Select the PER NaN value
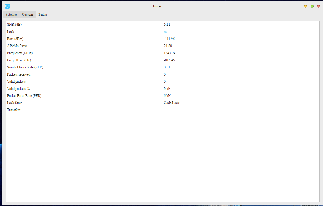The image size is (323, 206). (167, 95)
